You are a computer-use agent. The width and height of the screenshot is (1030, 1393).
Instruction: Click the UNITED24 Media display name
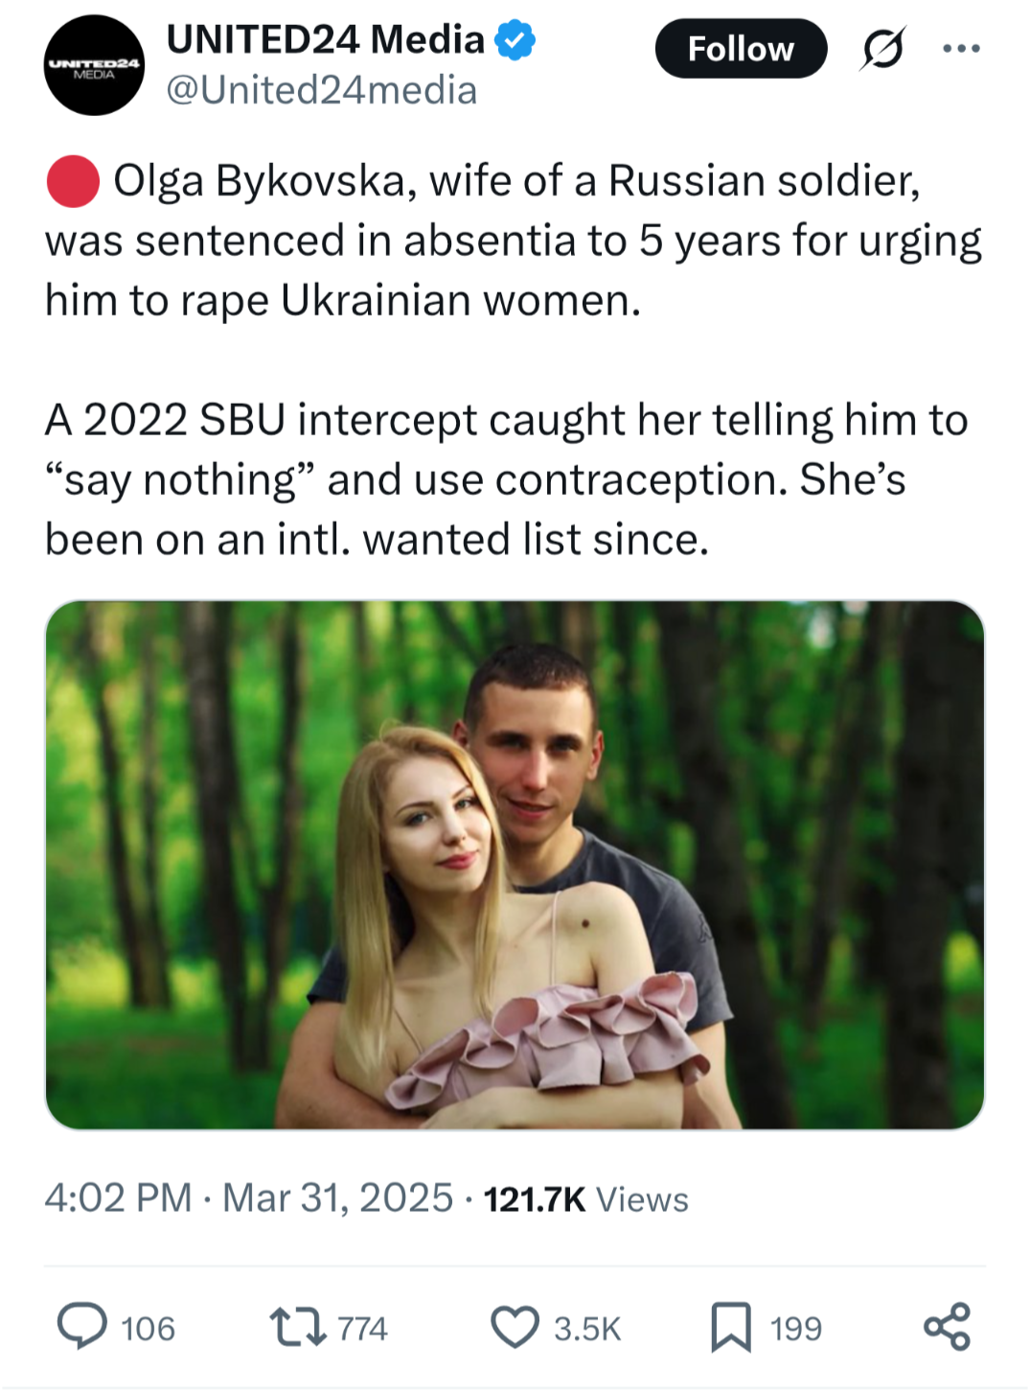(326, 39)
